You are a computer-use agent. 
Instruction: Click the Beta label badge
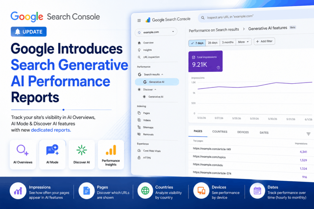pos(293,27)
